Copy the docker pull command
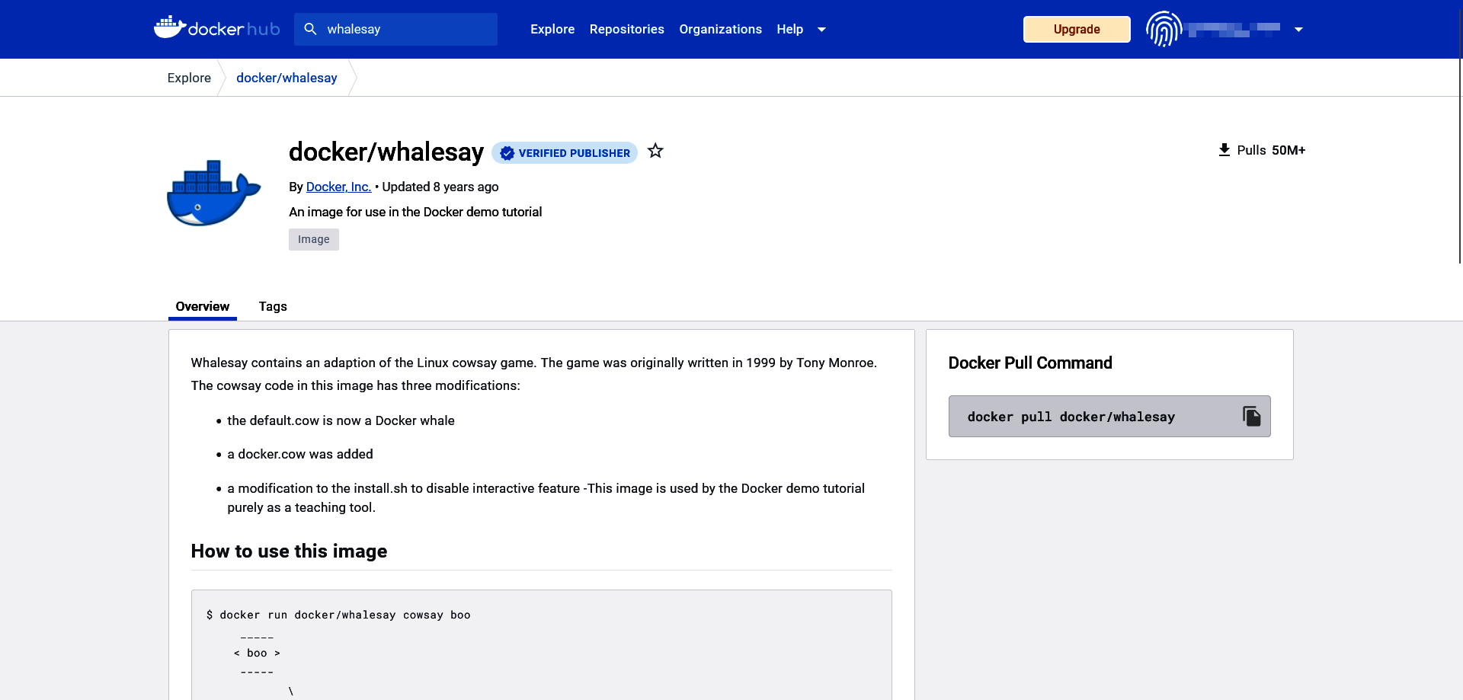This screenshot has width=1463, height=700. (x=1251, y=416)
